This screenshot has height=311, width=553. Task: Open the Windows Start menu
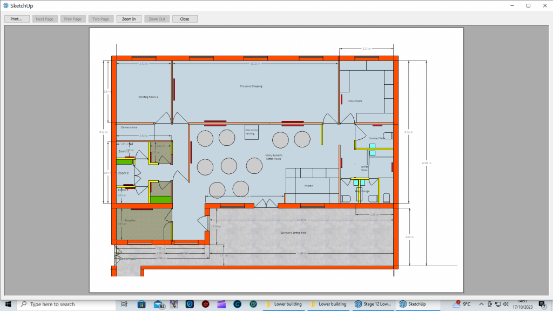pos(9,304)
